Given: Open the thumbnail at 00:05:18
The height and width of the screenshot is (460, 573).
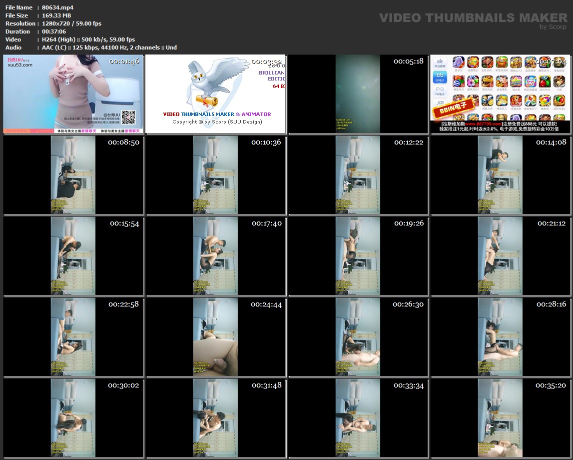Looking at the screenshot, I should pos(358,94).
